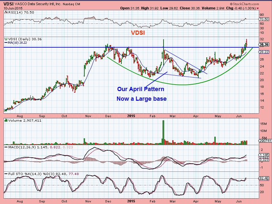Screen dimensions: 272x204
Task: Click the MACD legend line marker
Action: [x=6, y=147]
